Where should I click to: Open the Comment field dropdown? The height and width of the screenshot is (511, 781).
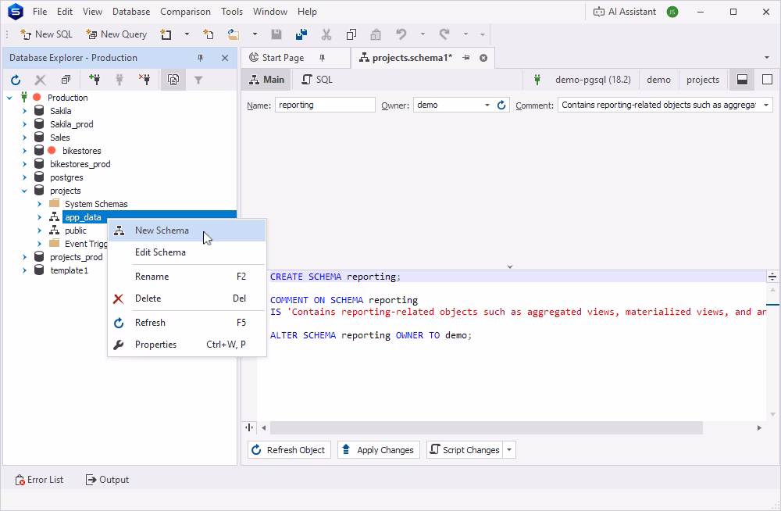tap(766, 105)
